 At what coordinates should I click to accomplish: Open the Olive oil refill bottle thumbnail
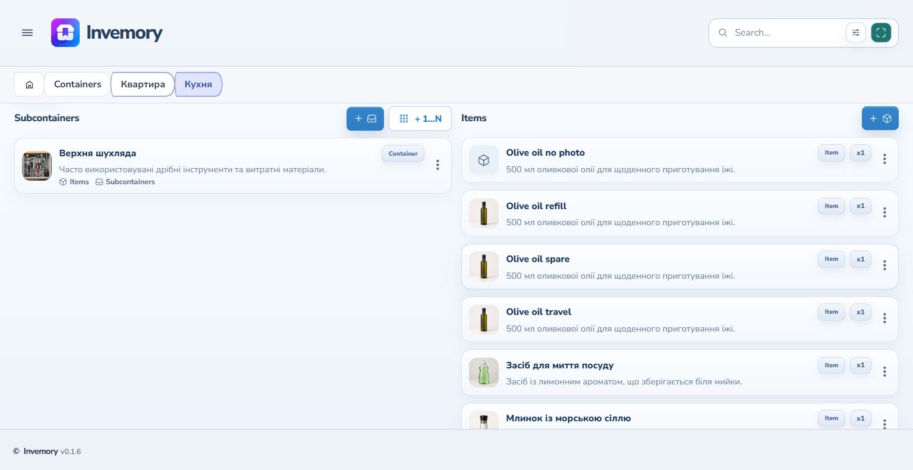tap(484, 213)
